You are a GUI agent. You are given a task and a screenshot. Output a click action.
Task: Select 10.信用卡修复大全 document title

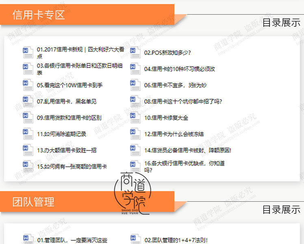click(166, 118)
